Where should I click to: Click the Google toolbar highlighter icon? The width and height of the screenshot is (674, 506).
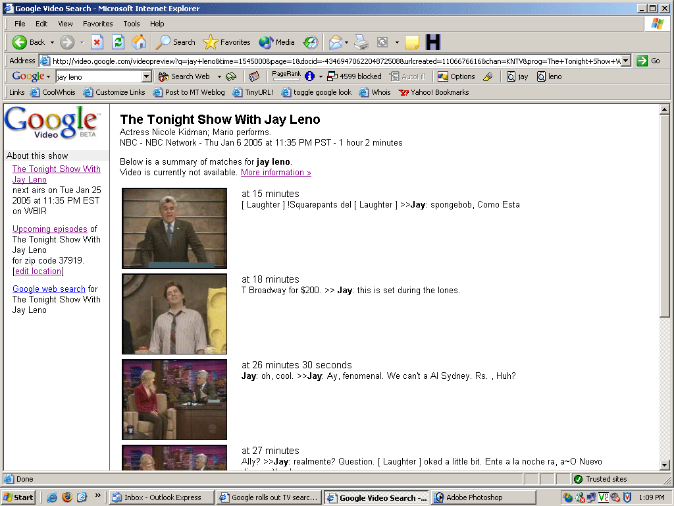[488, 76]
